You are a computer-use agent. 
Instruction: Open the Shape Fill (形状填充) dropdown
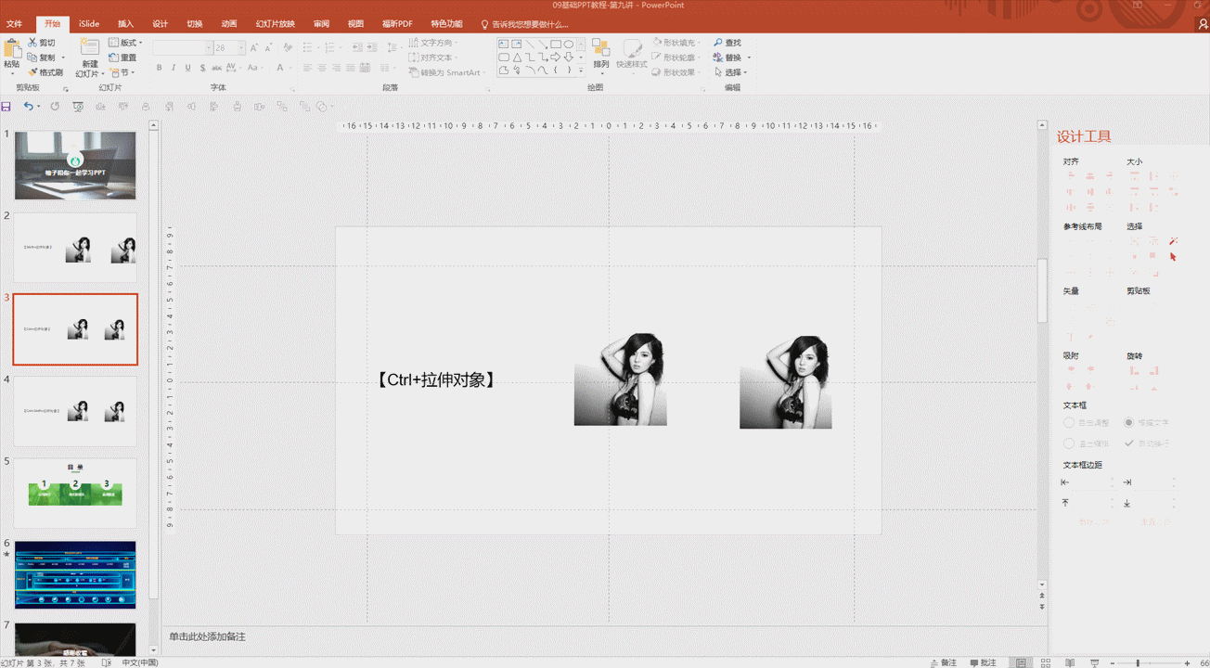[x=698, y=43]
